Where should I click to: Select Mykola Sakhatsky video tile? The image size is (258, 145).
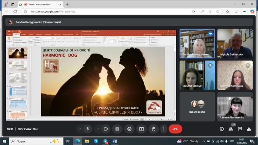(x=235, y=43)
